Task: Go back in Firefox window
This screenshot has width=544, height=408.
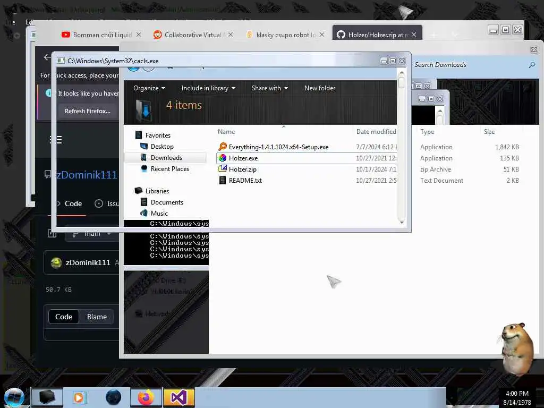Action: pyautogui.click(x=47, y=57)
